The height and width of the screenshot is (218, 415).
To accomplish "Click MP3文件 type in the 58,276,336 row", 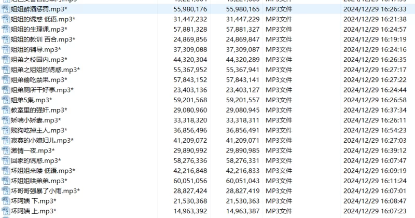I will tap(279, 160).
